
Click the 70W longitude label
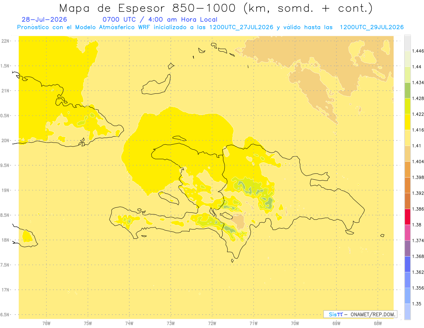[295, 323]
